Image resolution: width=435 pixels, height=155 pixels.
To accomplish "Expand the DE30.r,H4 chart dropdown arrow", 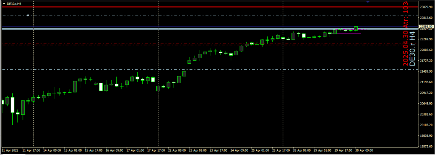I will [x=3, y=3].
